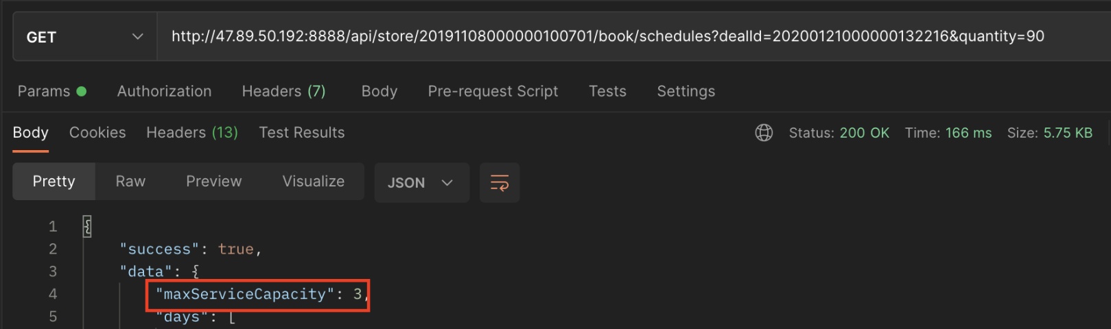Open the Pre-request Script tab
The height and width of the screenshot is (329, 1111).
tap(493, 91)
